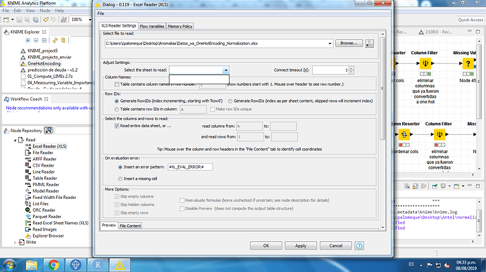Select Explorer Browser node icon

click(x=27, y=235)
